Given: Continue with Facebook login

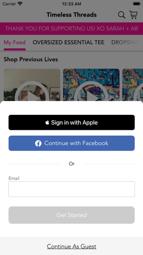Looking at the screenshot, I should click(x=72, y=143).
